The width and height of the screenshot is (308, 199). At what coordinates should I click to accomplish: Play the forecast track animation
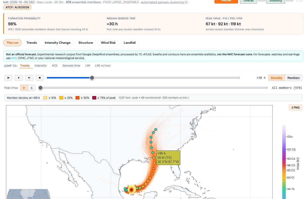pos(19,78)
